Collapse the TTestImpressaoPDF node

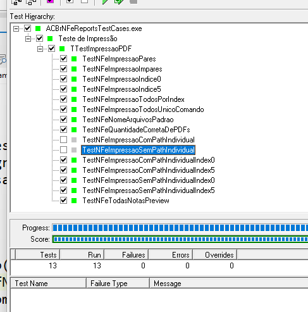(40, 49)
